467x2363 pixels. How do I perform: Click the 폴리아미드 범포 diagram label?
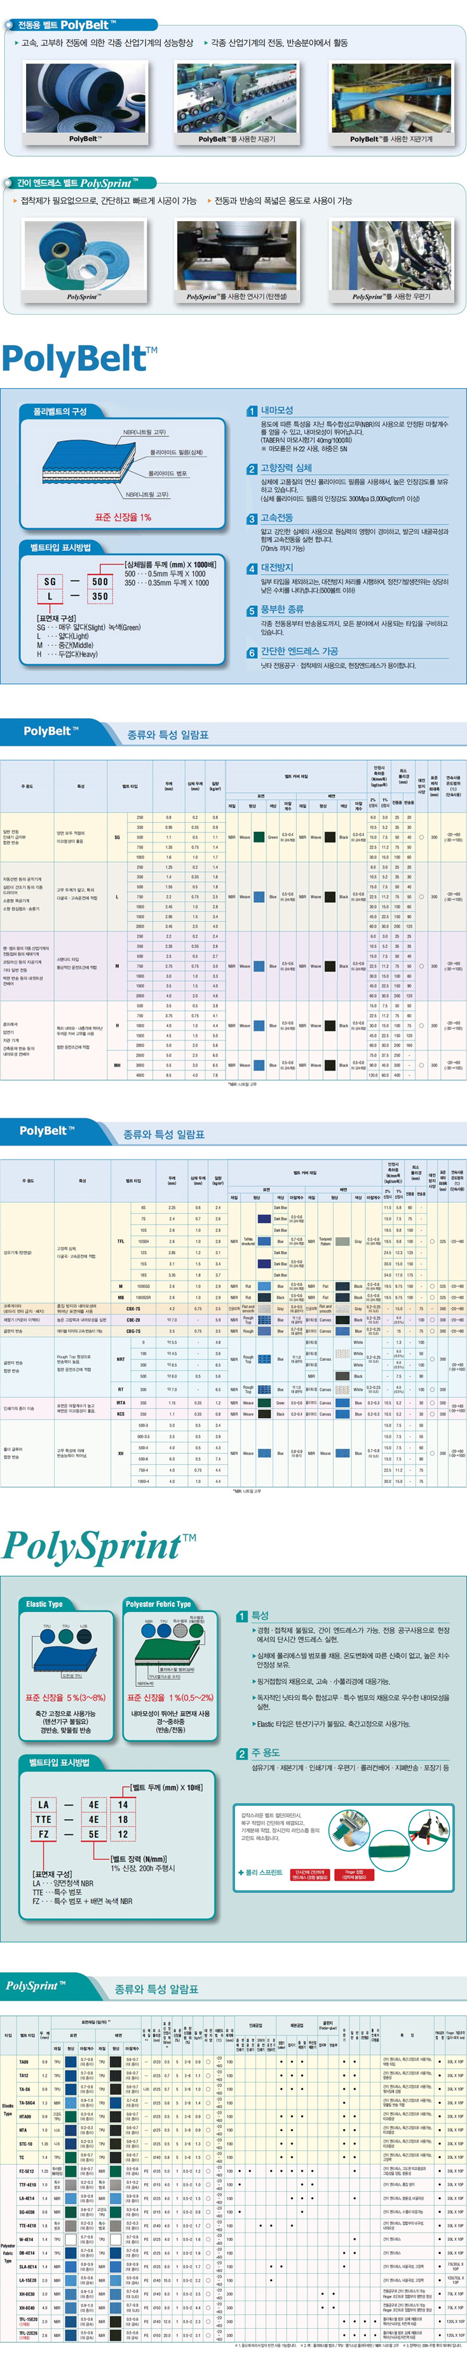click(167, 473)
